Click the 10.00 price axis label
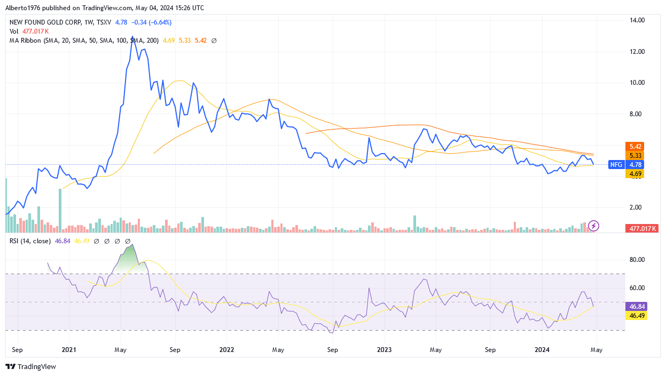 638,83
